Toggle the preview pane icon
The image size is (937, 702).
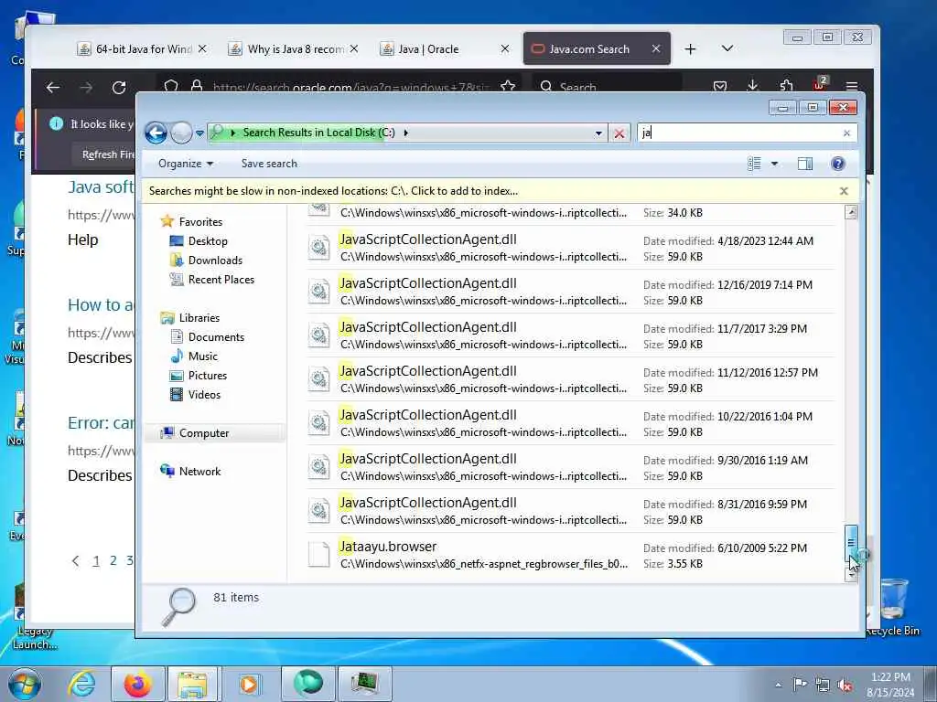pos(805,164)
